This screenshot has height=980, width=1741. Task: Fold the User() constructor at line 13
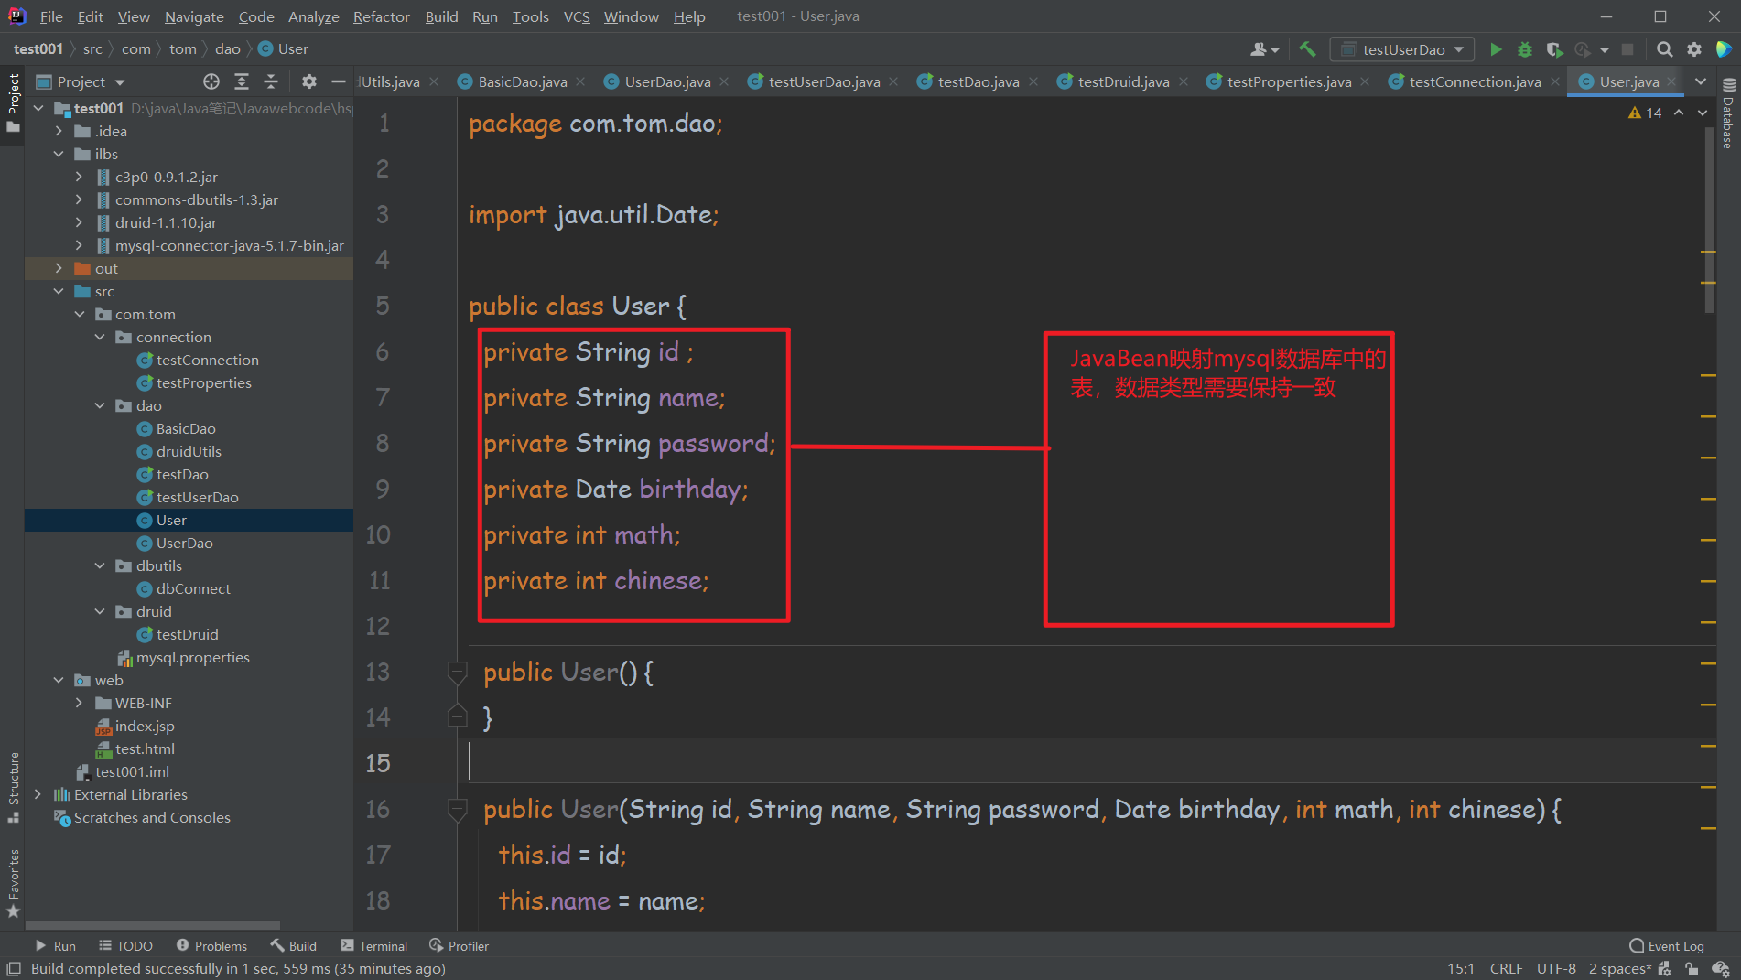pos(458,672)
